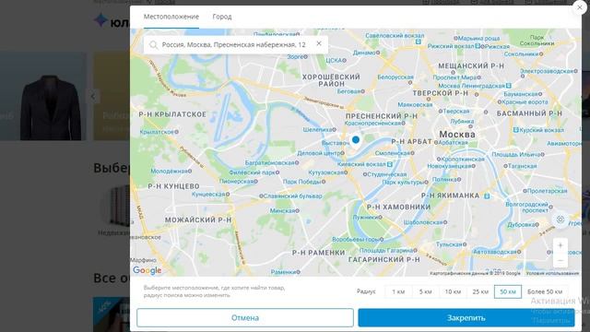This screenshot has height=332, width=590.
Task: Zoom out the map with minus button
Action: click(x=560, y=260)
